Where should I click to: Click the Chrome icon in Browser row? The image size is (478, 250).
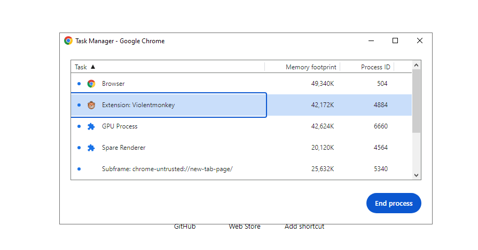coord(91,84)
